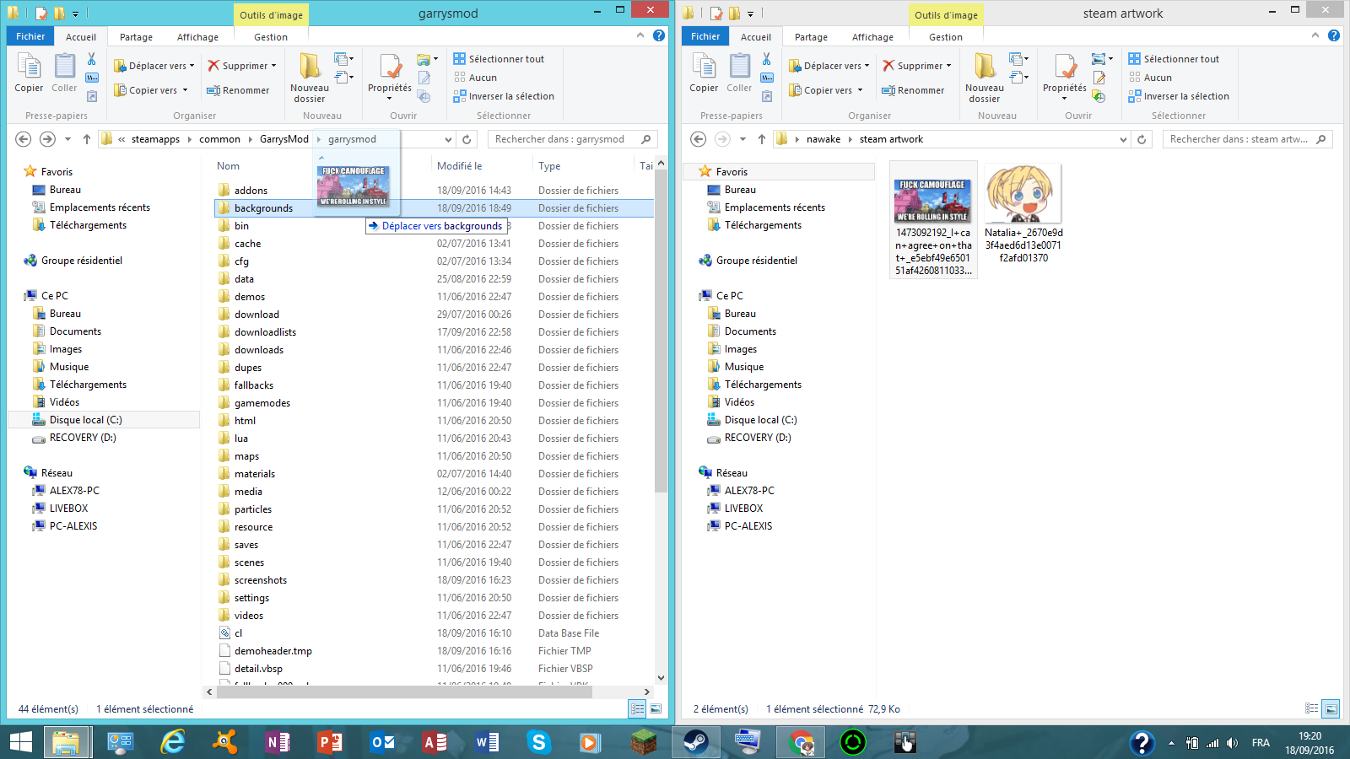
Task: Switch garrysmod window to details view icon
Action: click(x=638, y=709)
